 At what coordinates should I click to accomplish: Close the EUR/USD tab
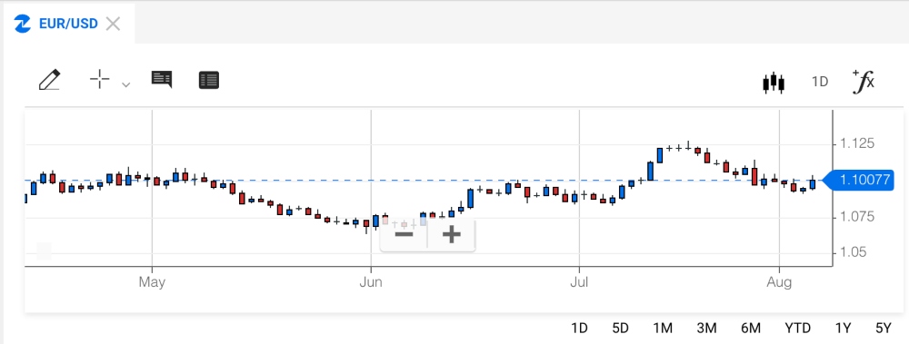tap(113, 24)
